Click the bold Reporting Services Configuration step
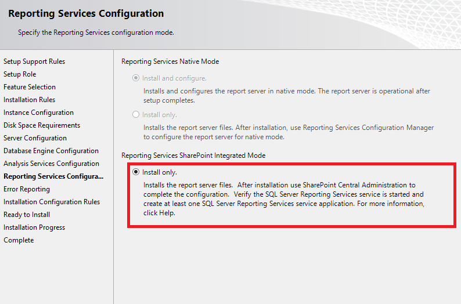461x304 pixels. (x=53, y=176)
